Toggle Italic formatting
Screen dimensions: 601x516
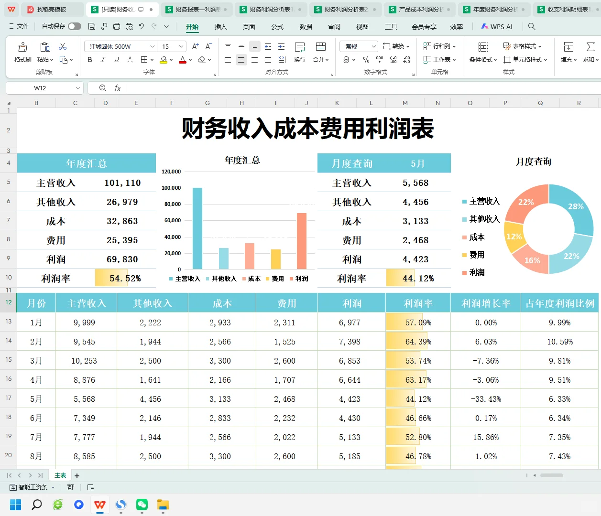click(x=103, y=60)
